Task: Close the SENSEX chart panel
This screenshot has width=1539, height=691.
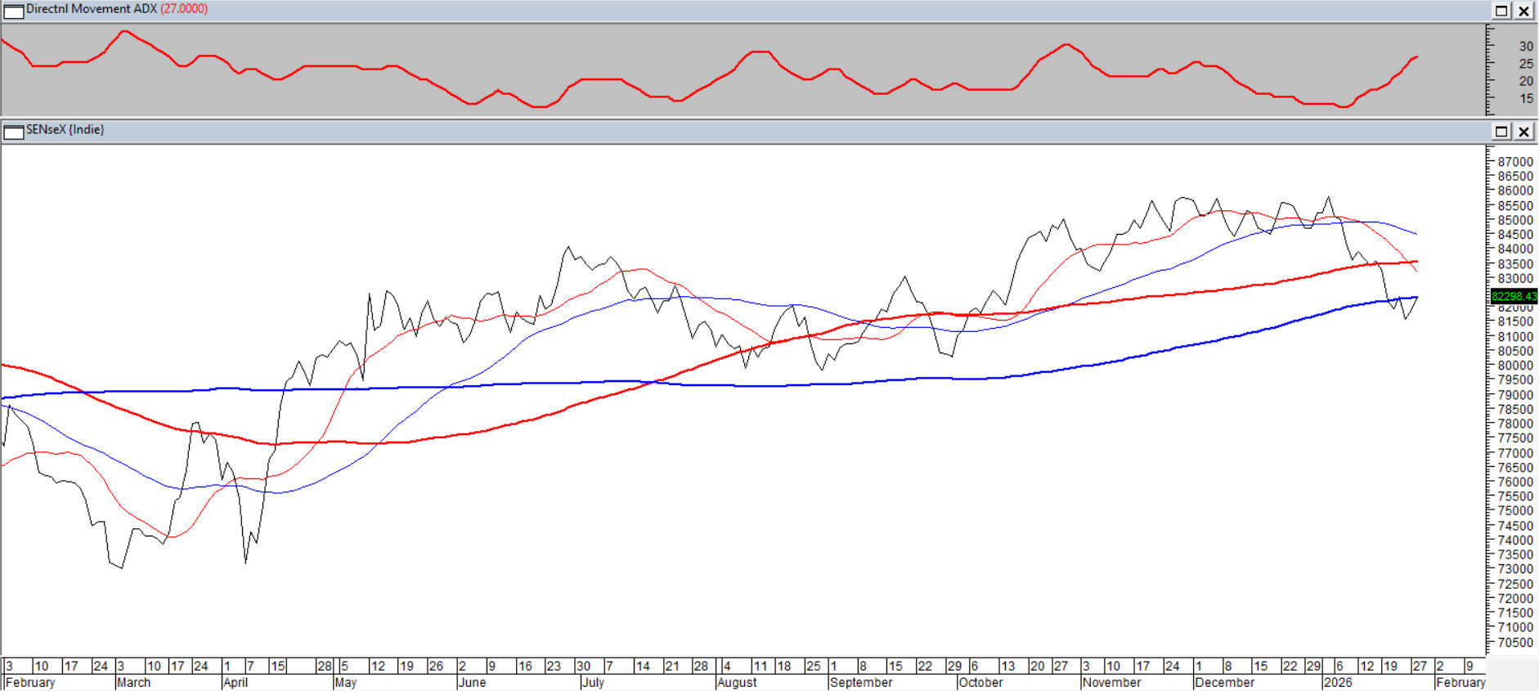Action: 1524,132
